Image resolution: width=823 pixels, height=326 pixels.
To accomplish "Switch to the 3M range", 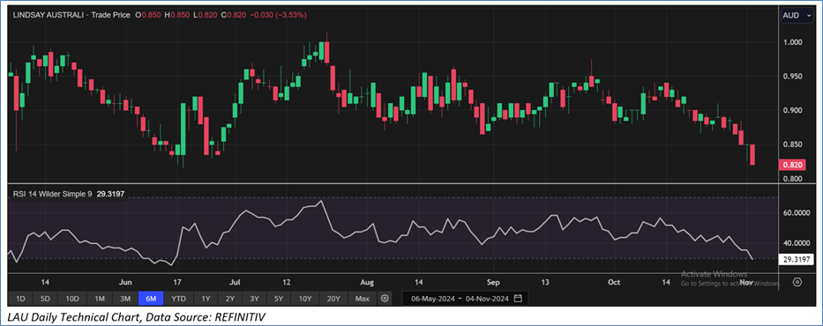I will click(x=125, y=299).
